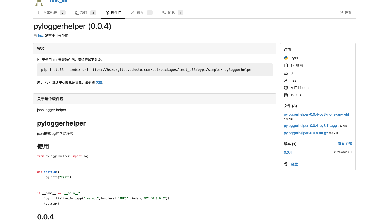Viewport: 367px width, 221px height.
Task: Click the tools icon in details panel
Action: [286, 164]
